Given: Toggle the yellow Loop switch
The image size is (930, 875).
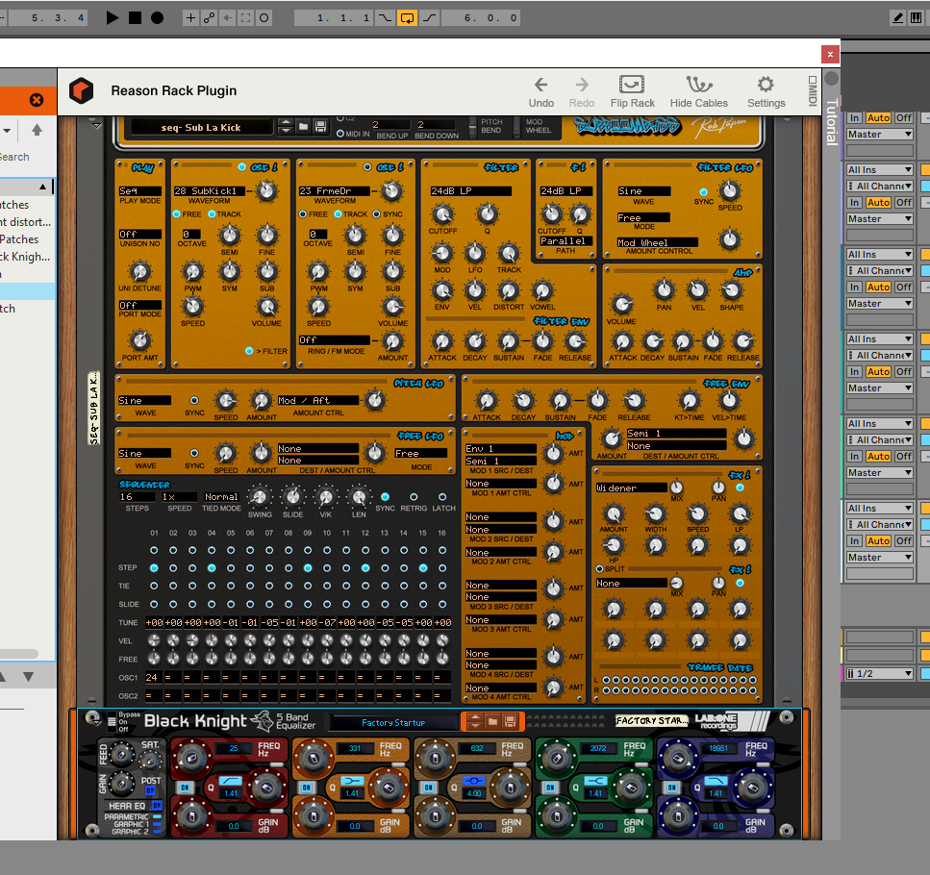Looking at the screenshot, I should pyautogui.click(x=408, y=17).
